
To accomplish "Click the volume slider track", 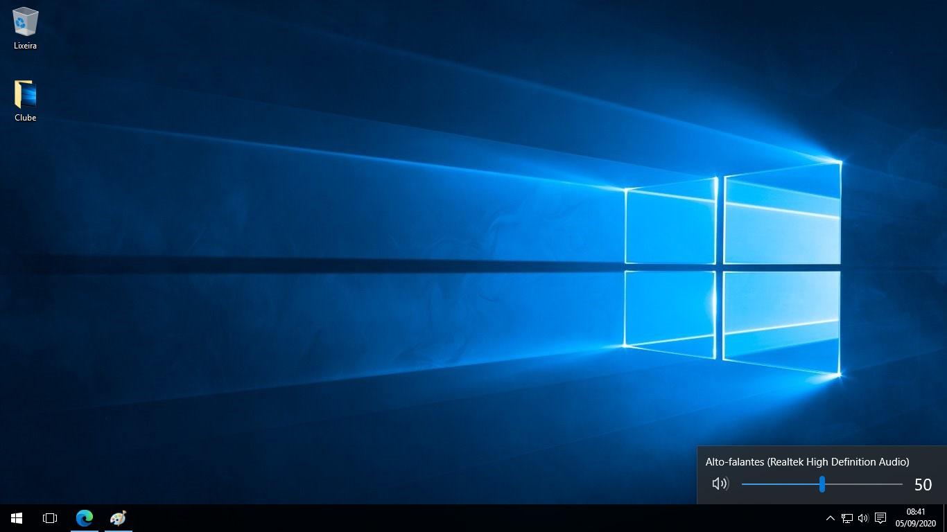I will pyautogui.click(x=822, y=484).
